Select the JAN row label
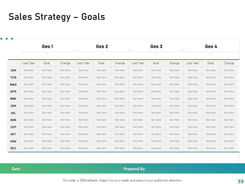 [x=13, y=70]
